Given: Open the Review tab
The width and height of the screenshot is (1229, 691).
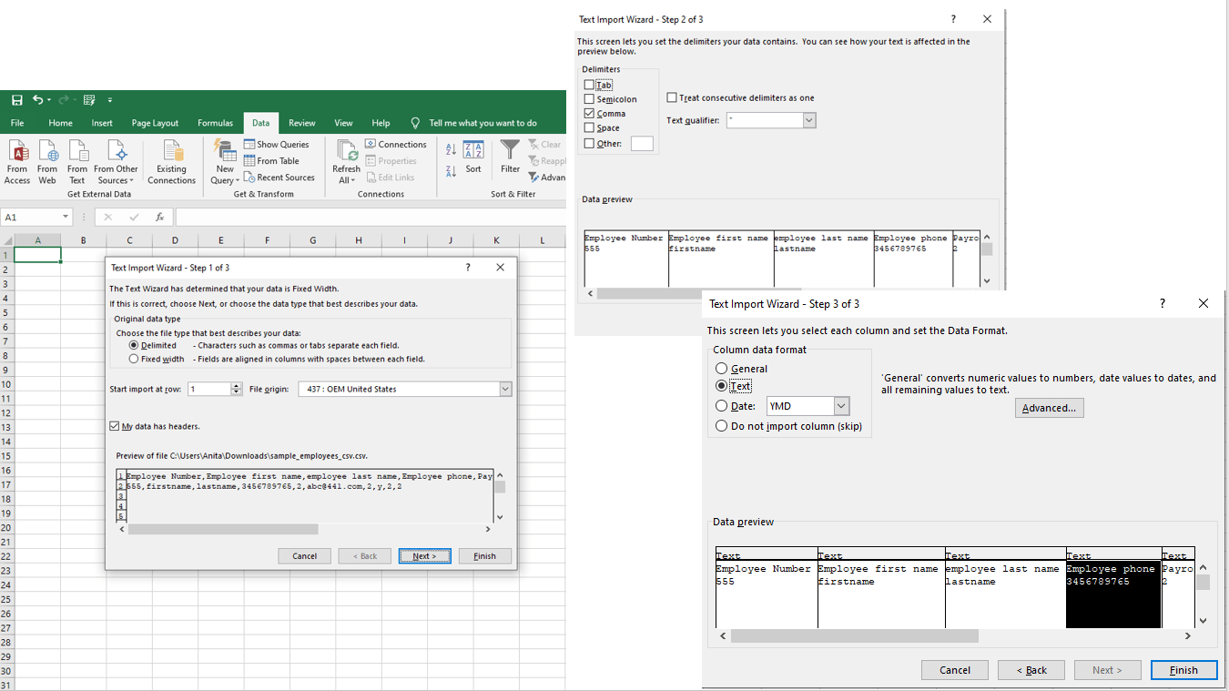Looking at the screenshot, I should coord(301,122).
